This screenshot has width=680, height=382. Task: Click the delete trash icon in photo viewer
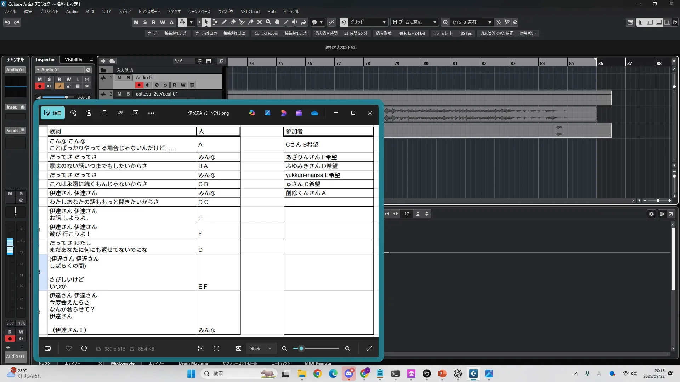tap(89, 113)
